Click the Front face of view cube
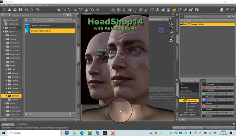 pos(161,30)
